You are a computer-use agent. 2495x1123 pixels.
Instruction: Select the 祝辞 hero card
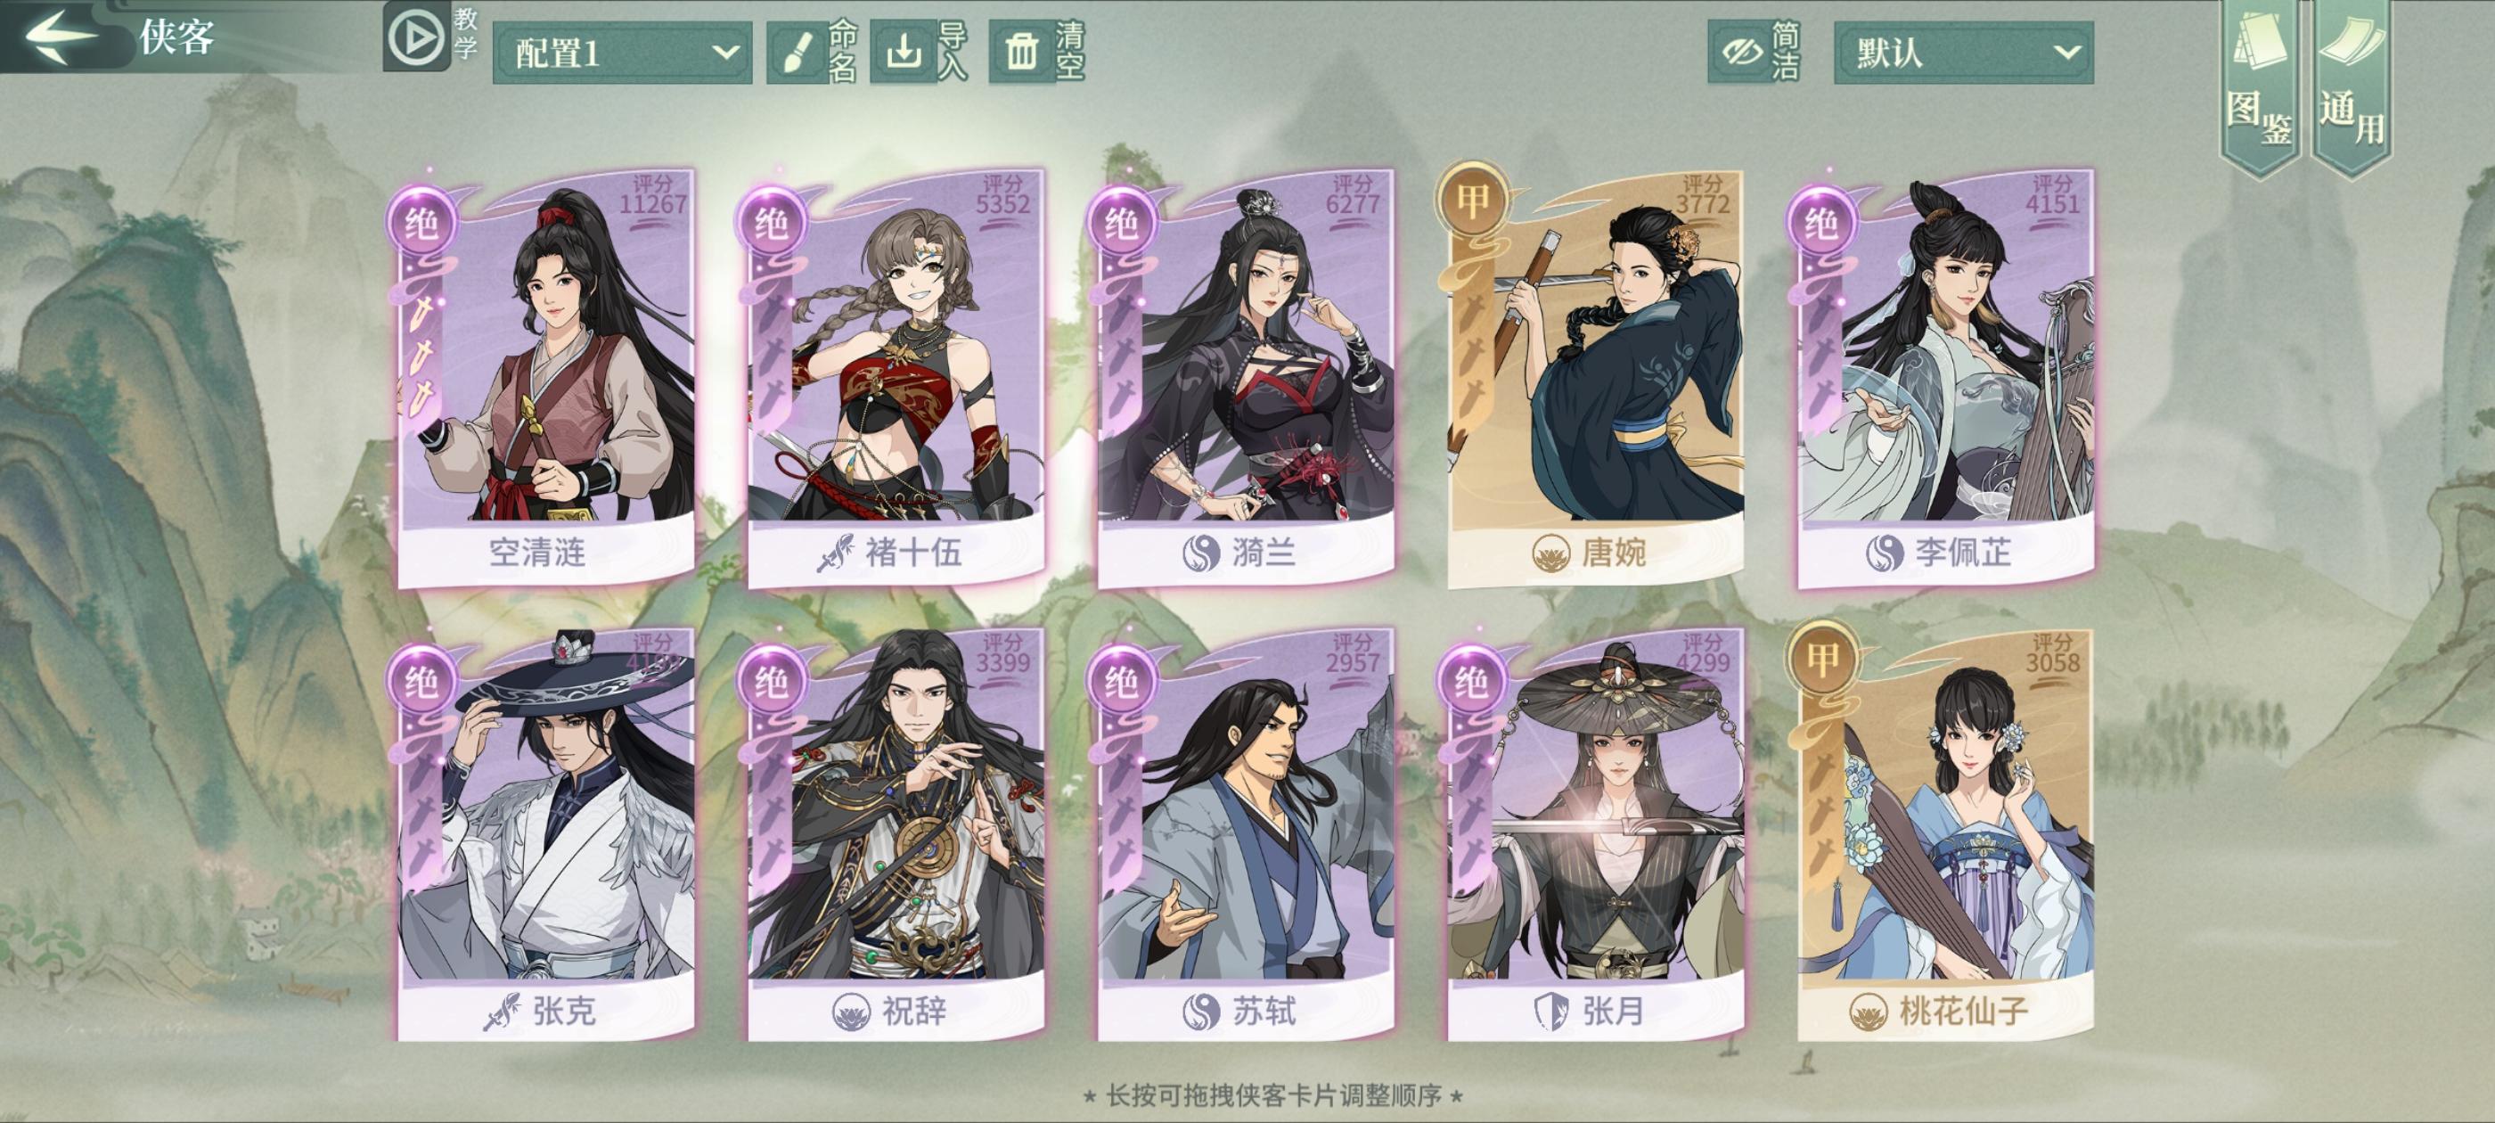click(x=896, y=835)
